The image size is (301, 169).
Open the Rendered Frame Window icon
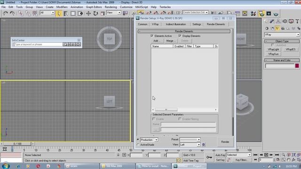coord(269,14)
